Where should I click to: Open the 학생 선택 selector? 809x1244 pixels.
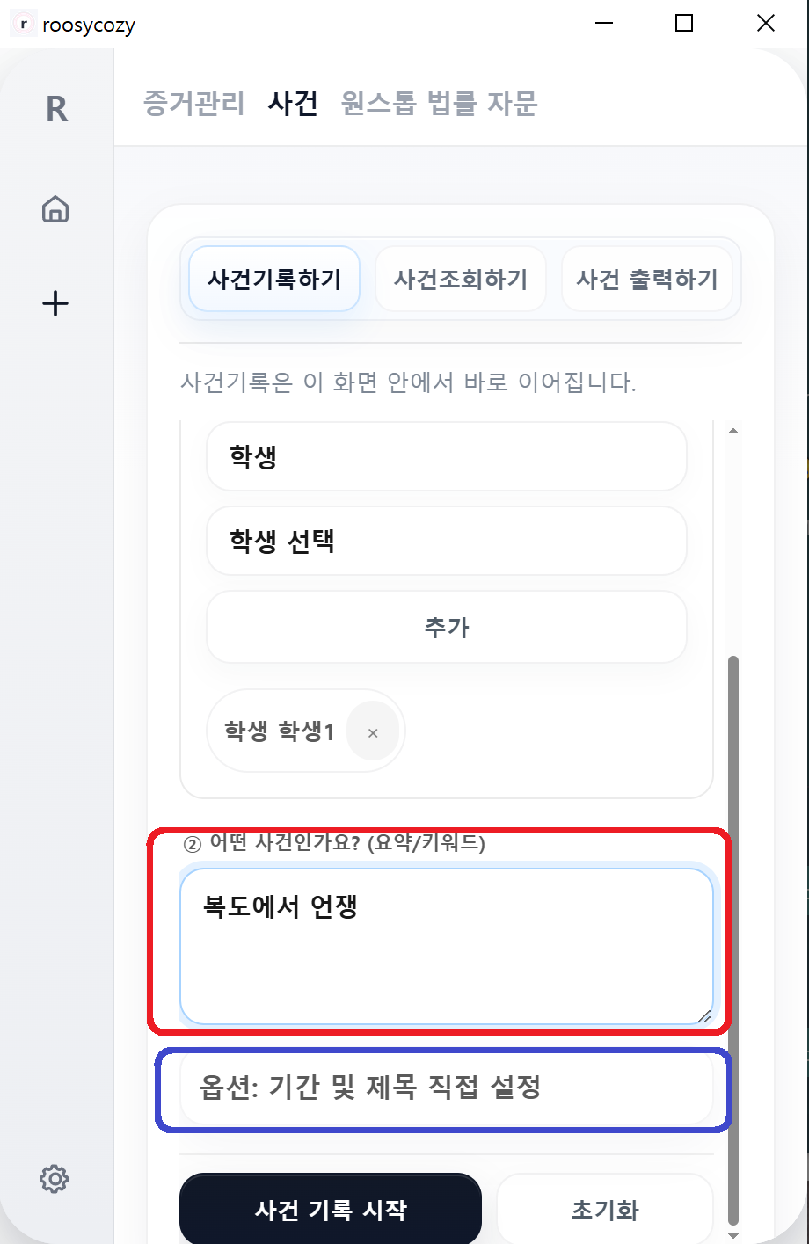click(446, 541)
